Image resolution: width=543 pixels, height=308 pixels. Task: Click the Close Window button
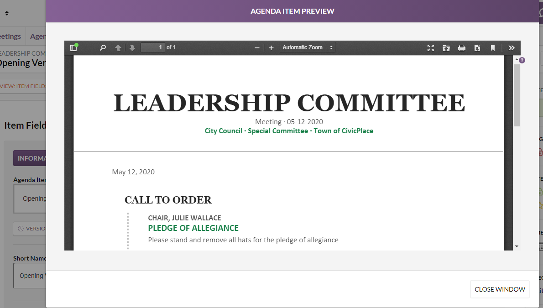(x=500, y=289)
